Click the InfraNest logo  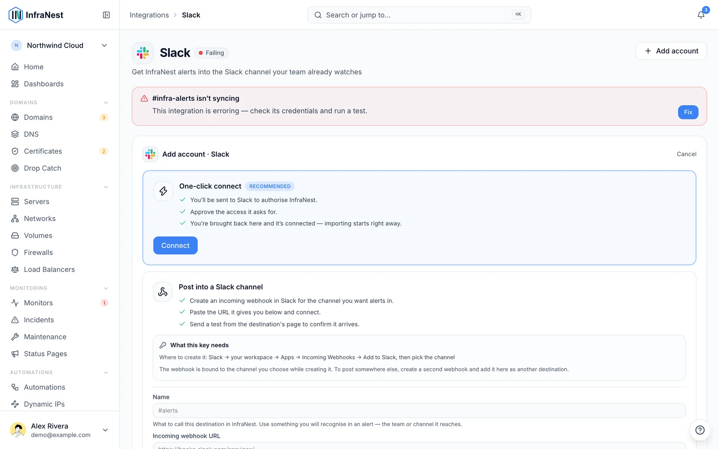36,15
